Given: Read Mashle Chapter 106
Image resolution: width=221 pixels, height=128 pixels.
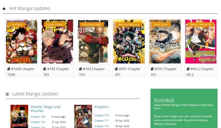Looking at the screenshot, I should click(x=38, y=117).
